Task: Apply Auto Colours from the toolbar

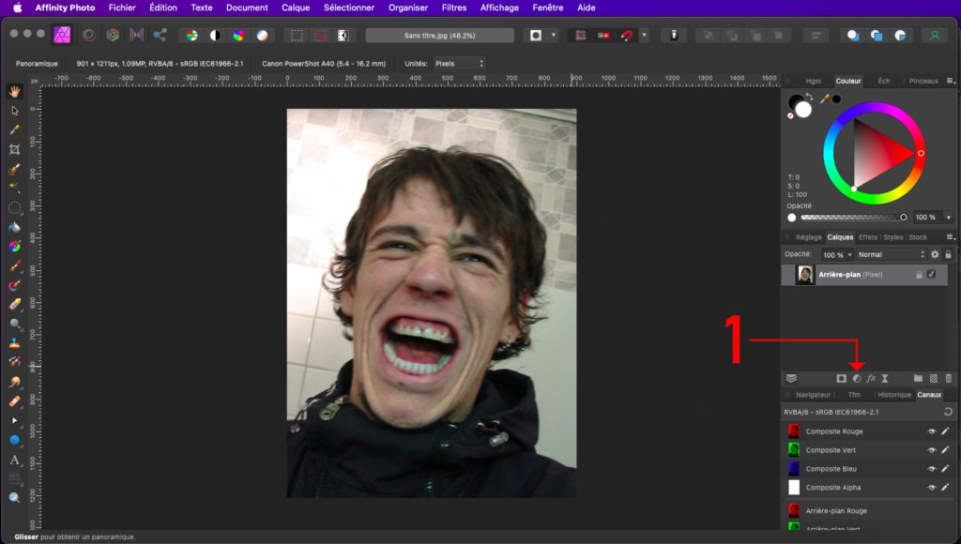Action: pos(238,36)
